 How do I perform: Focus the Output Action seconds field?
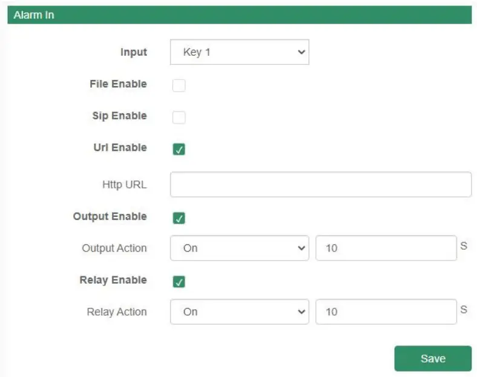tap(386, 248)
